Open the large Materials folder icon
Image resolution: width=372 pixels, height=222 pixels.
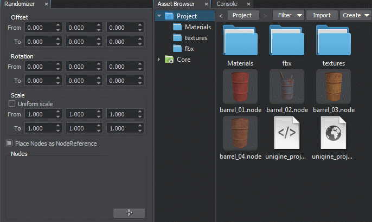(x=240, y=42)
